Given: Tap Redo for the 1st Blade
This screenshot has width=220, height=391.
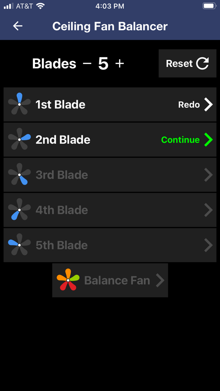Looking at the screenshot, I should coord(189,104).
